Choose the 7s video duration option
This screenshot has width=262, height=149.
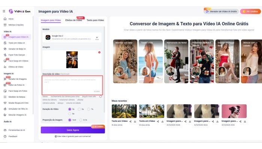89,109
